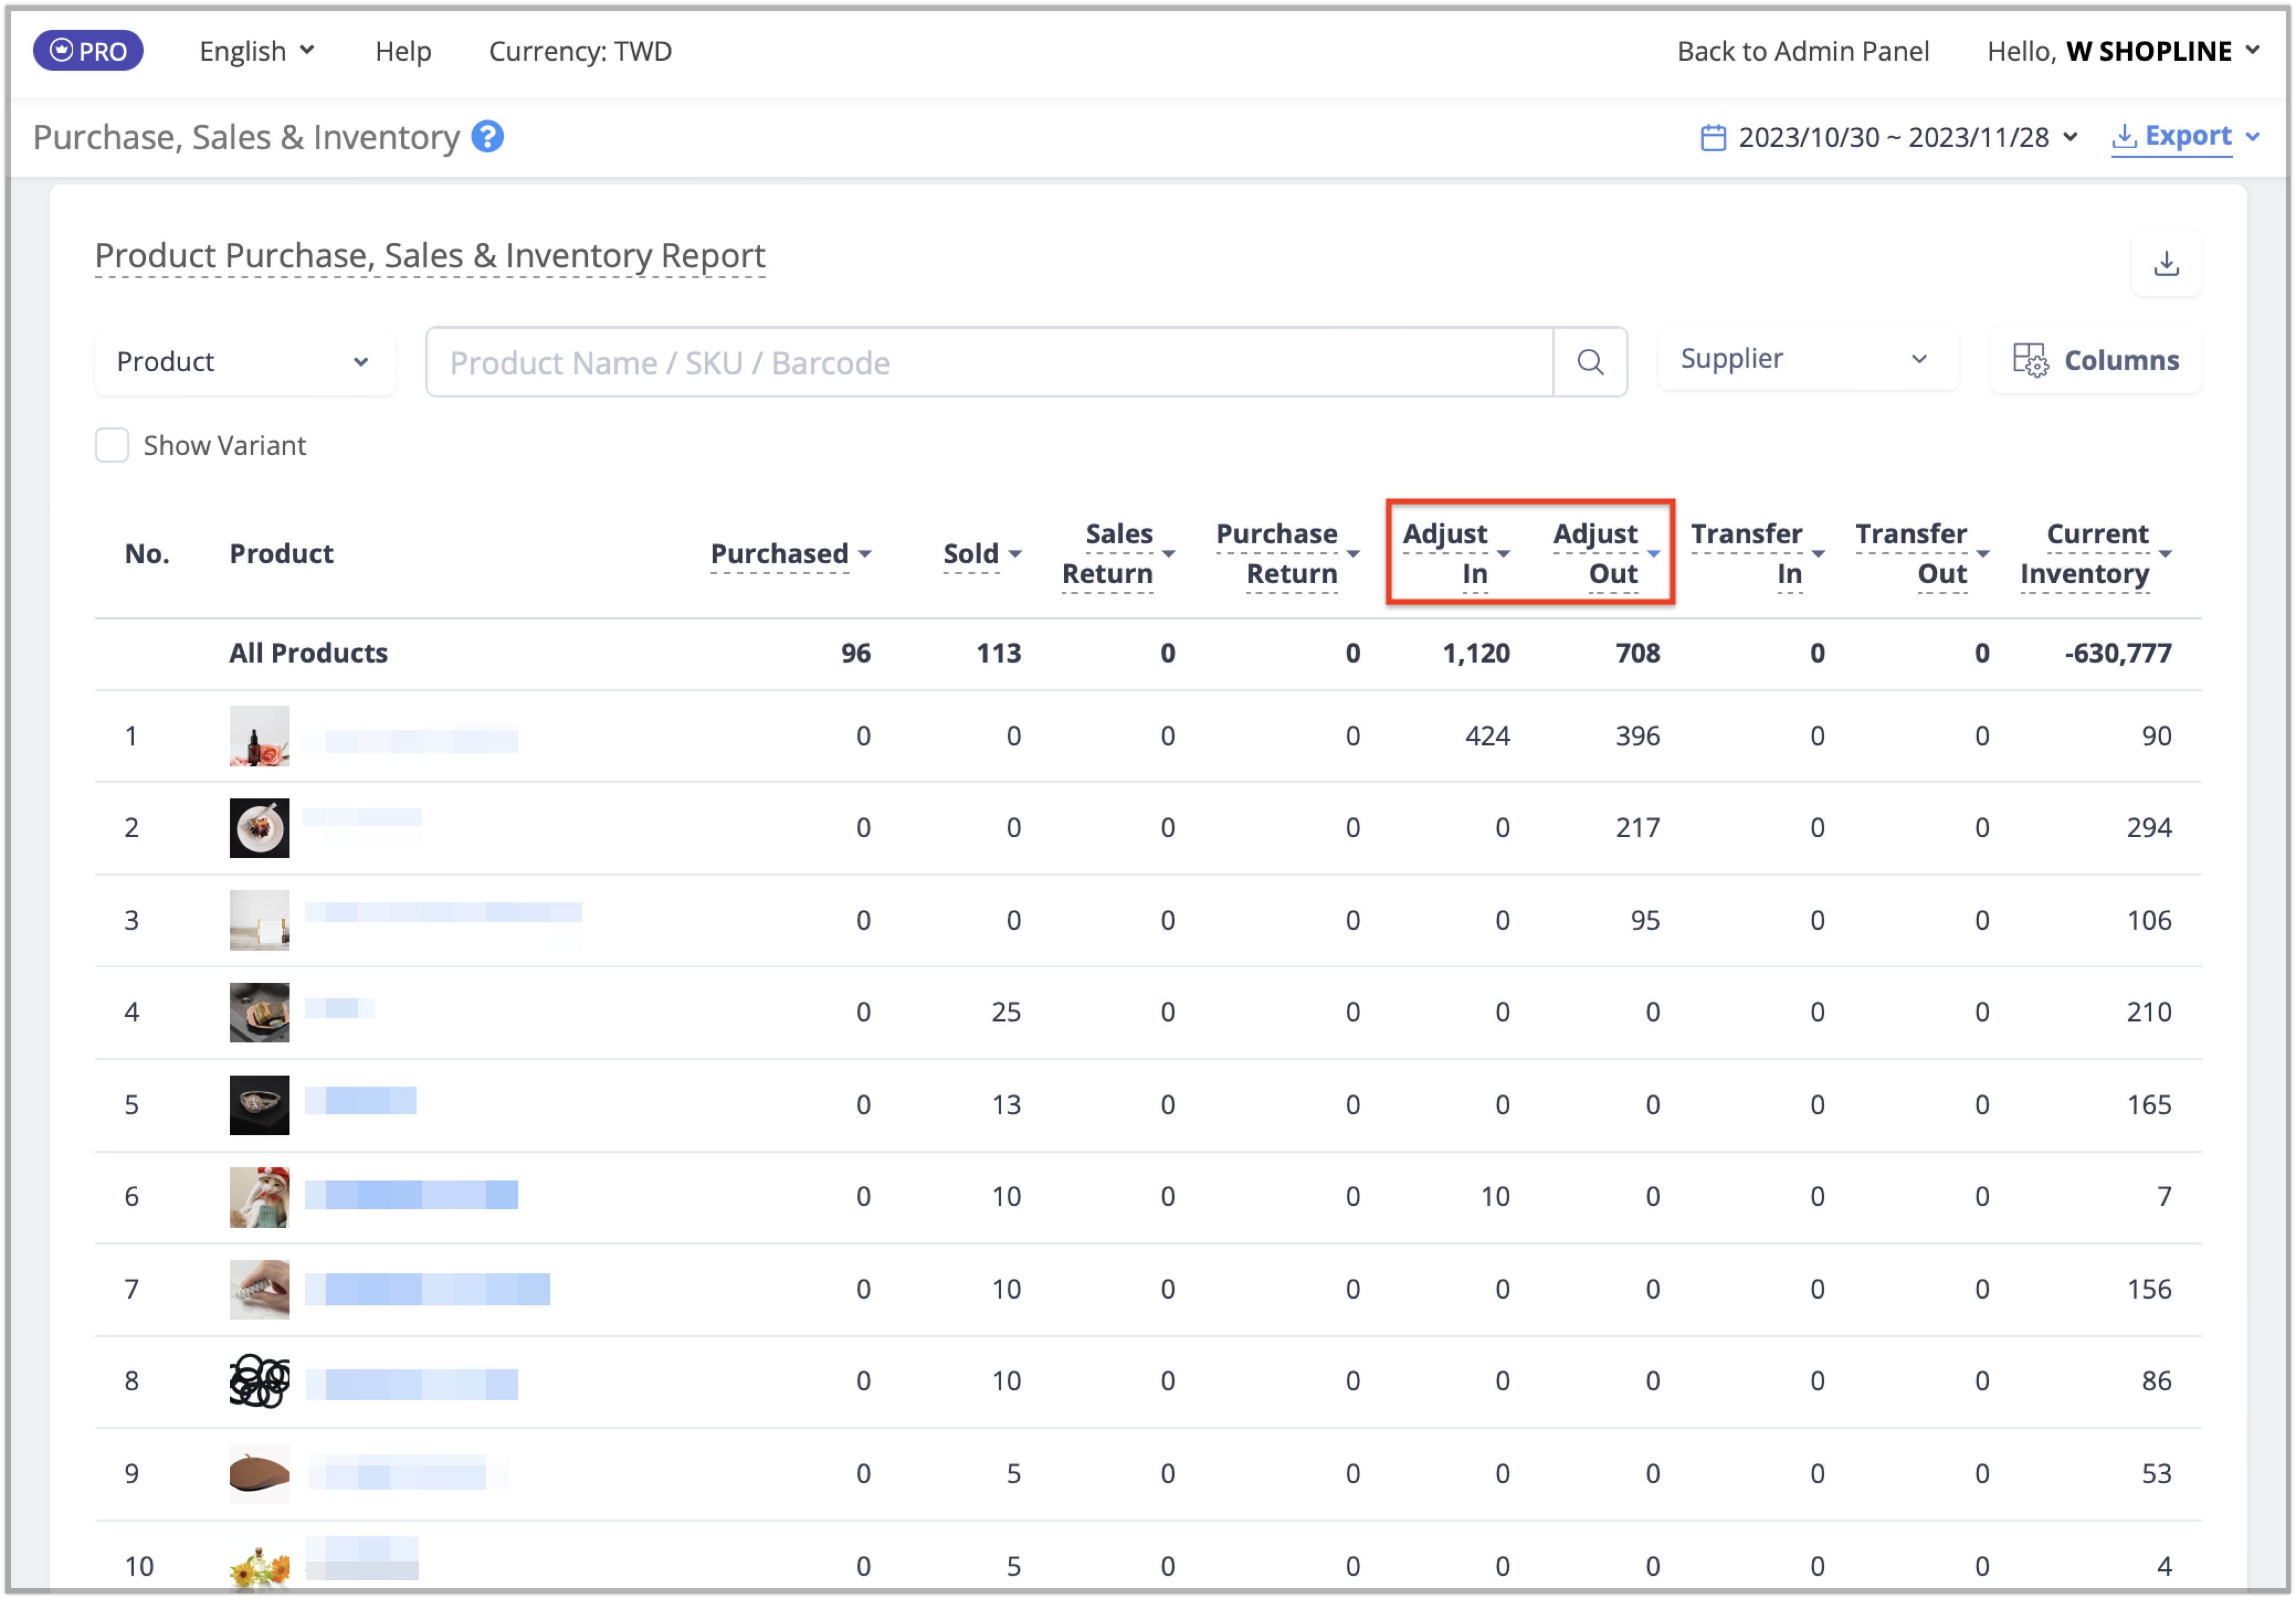
Task: Click product name link in row 7
Action: click(428, 1289)
